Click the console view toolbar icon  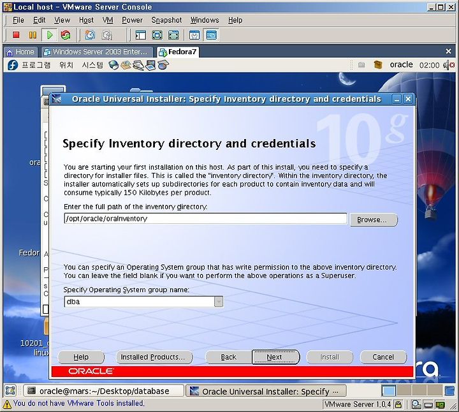point(212,35)
